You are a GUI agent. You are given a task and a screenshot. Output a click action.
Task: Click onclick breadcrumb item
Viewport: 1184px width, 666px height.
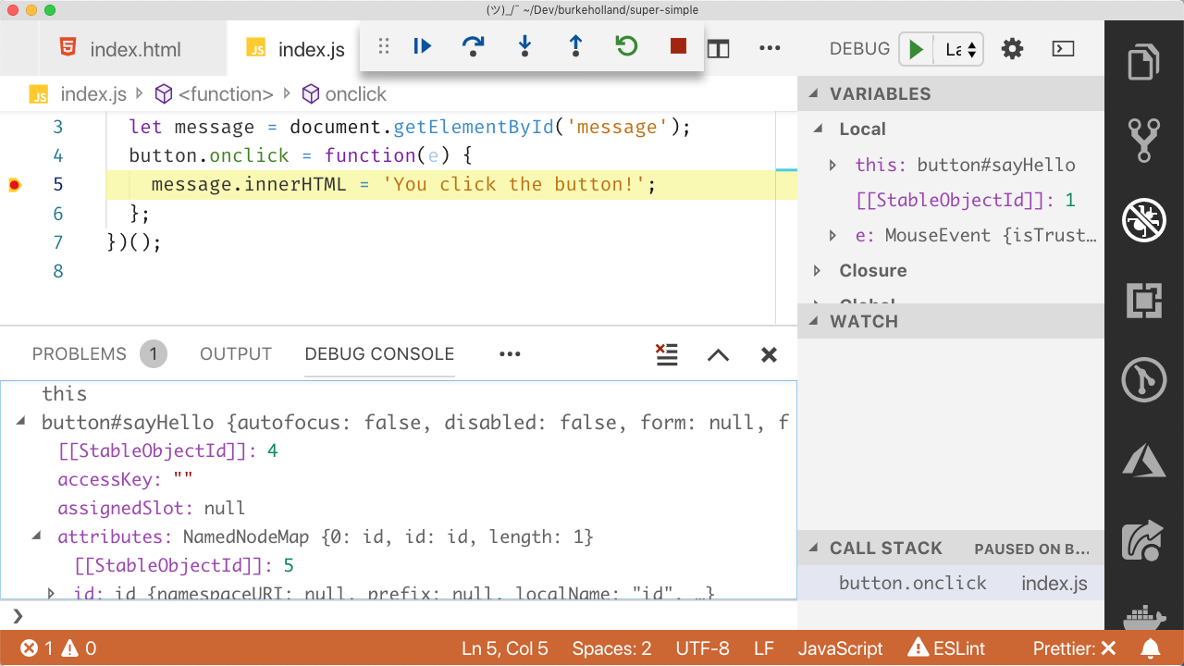(345, 94)
